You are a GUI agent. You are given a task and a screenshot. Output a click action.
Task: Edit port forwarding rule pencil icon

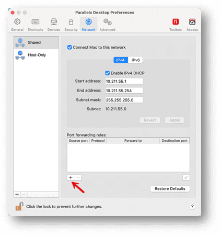point(186,177)
